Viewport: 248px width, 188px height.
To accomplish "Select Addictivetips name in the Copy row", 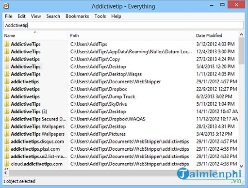I will click(x=25, y=59).
